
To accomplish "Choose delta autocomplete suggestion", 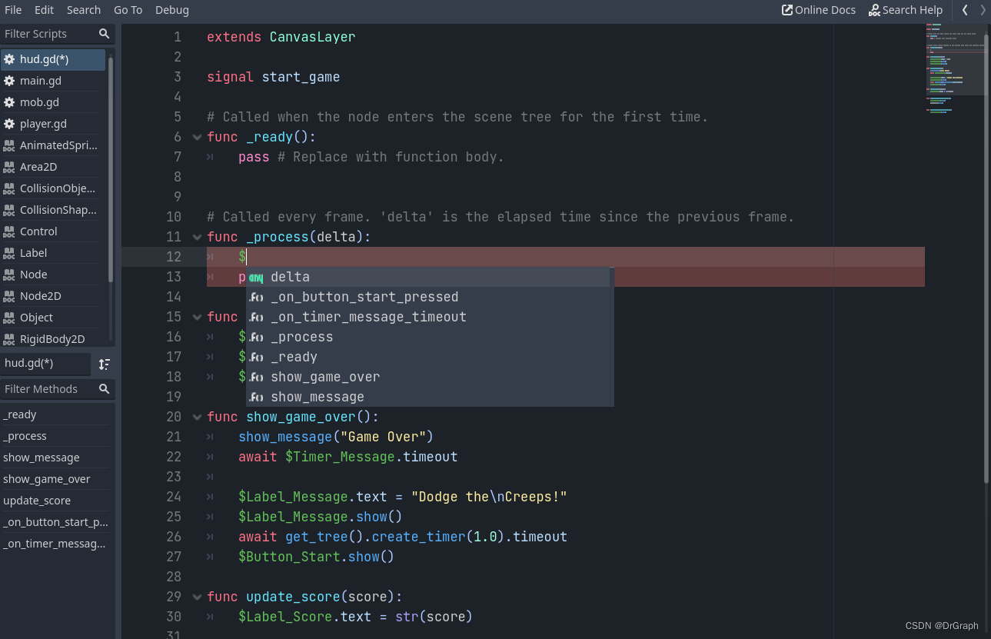I will click(428, 277).
